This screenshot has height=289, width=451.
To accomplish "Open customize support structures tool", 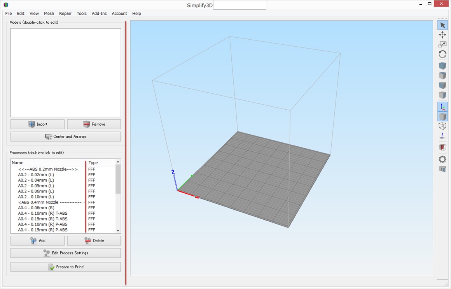I will click(x=442, y=169).
